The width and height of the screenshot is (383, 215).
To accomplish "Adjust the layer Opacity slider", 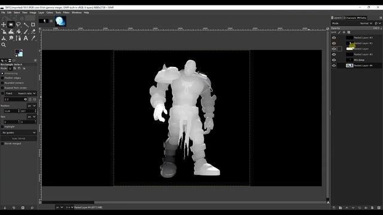I will tap(356, 28).
